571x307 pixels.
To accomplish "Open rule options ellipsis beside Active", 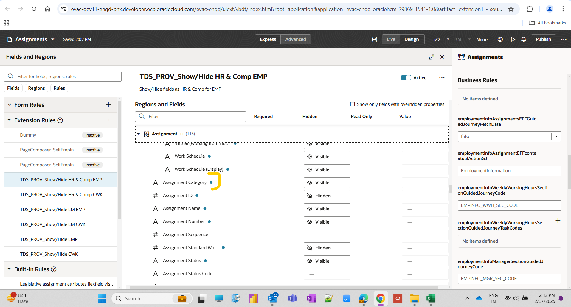I will pos(442,78).
